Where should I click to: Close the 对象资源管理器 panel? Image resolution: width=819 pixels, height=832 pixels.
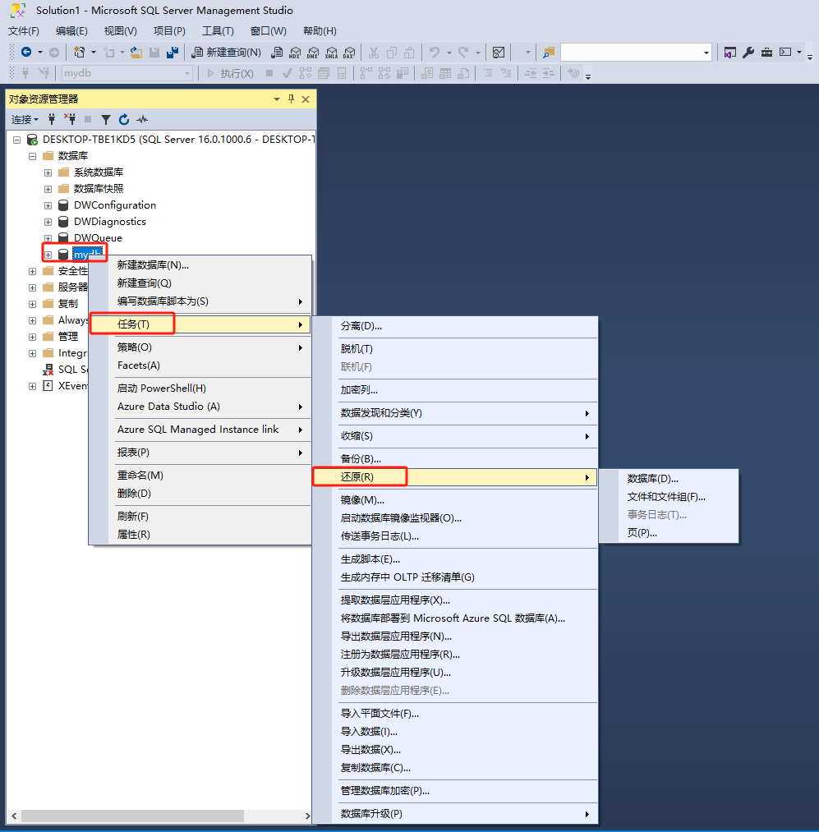pyautogui.click(x=306, y=99)
